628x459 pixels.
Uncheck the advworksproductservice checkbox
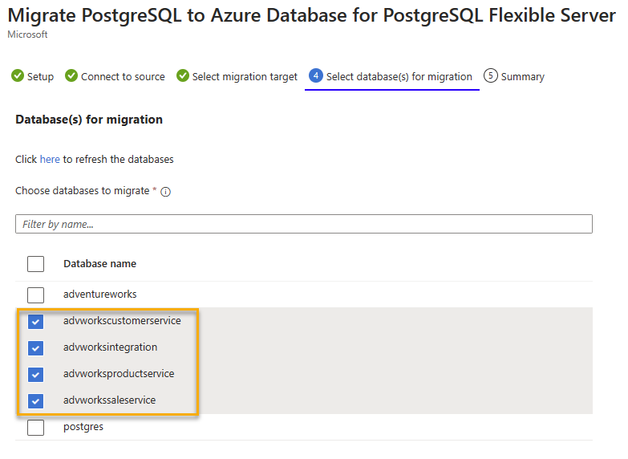point(35,375)
